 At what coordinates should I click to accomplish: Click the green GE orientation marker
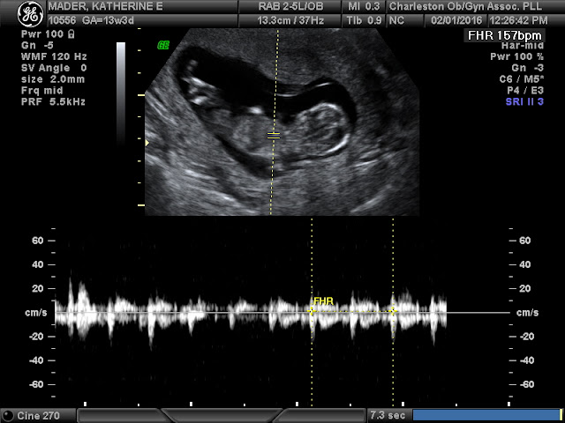coord(163,45)
